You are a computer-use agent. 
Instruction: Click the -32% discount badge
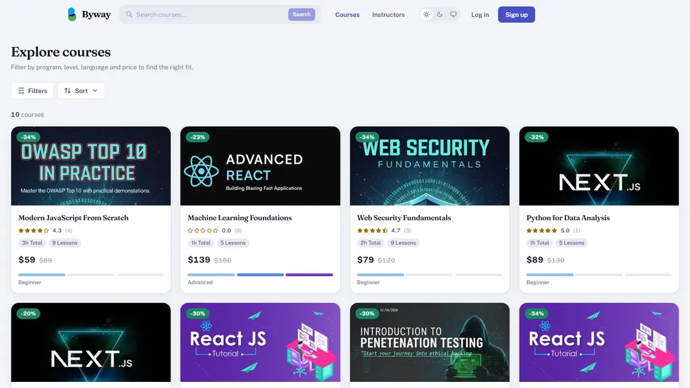coord(536,137)
